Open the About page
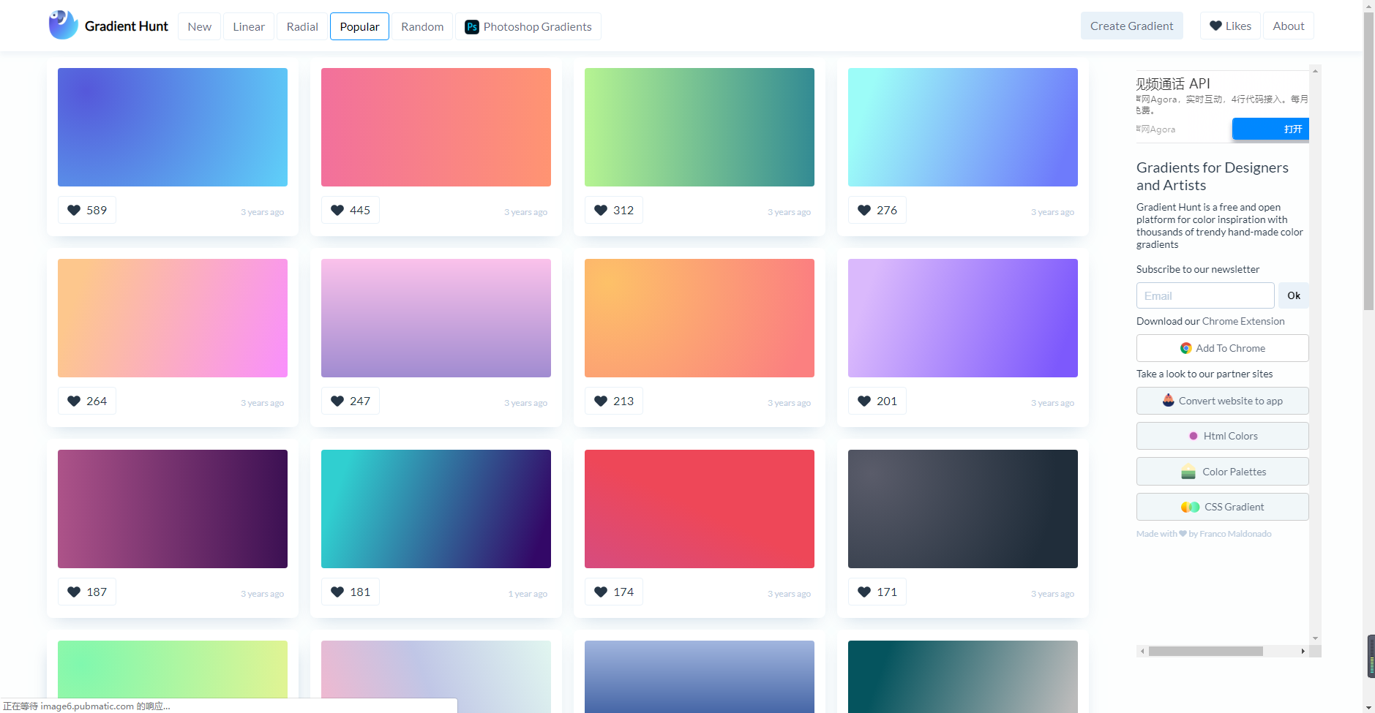1375x713 pixels. (1288, 26)
